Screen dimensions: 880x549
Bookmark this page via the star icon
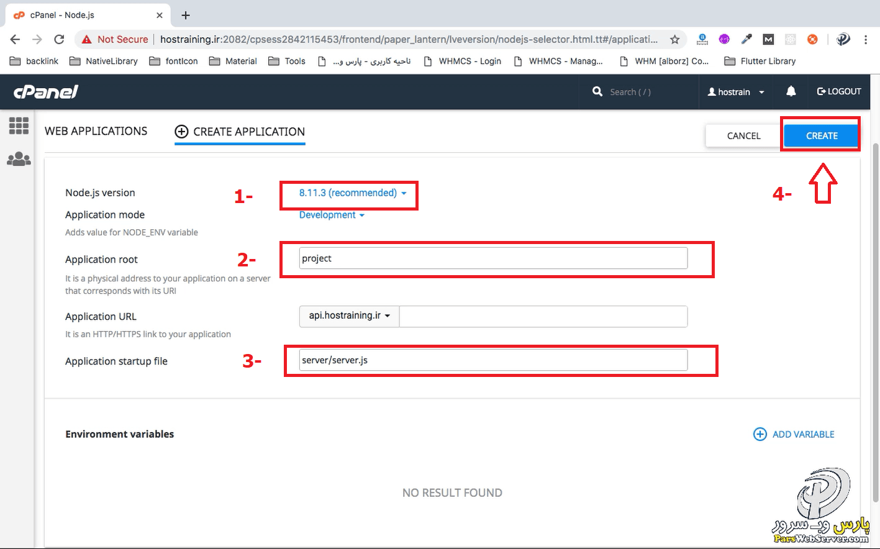click(674, 39)
